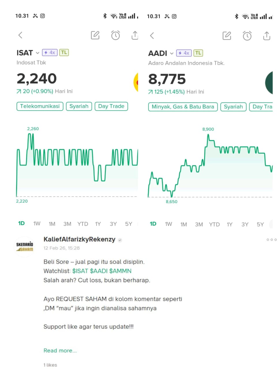Click Read more... on the post
This screenshot has width=280, height=369.
pyautogui.click(x=60, y=351)
